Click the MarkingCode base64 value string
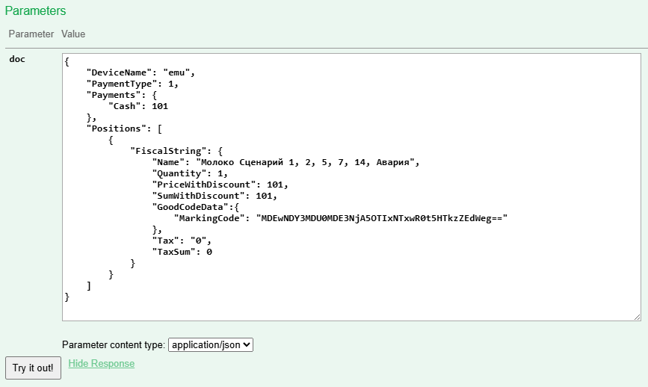 point(381,218)
